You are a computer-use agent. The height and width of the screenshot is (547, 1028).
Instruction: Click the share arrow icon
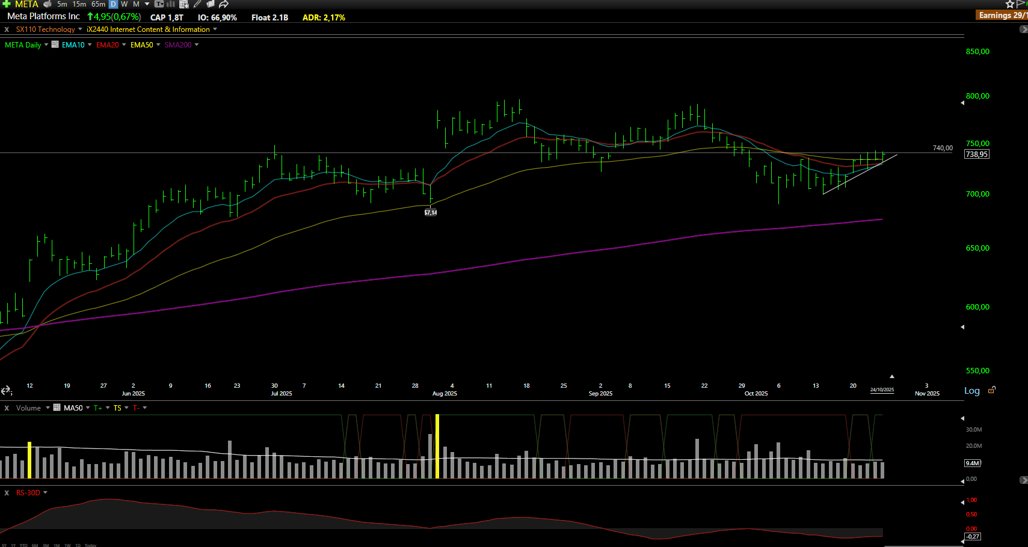tap(223, 4)
